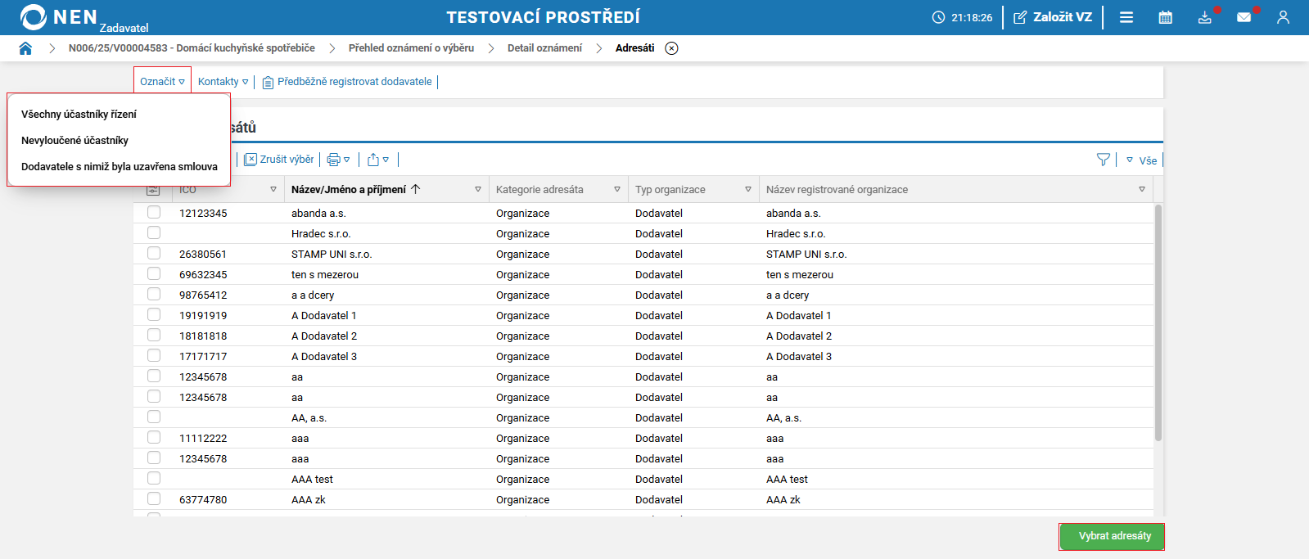Go to the home page icon
Image resolution: width=1309 pixels, height=559 pixels.
(25, 48)
